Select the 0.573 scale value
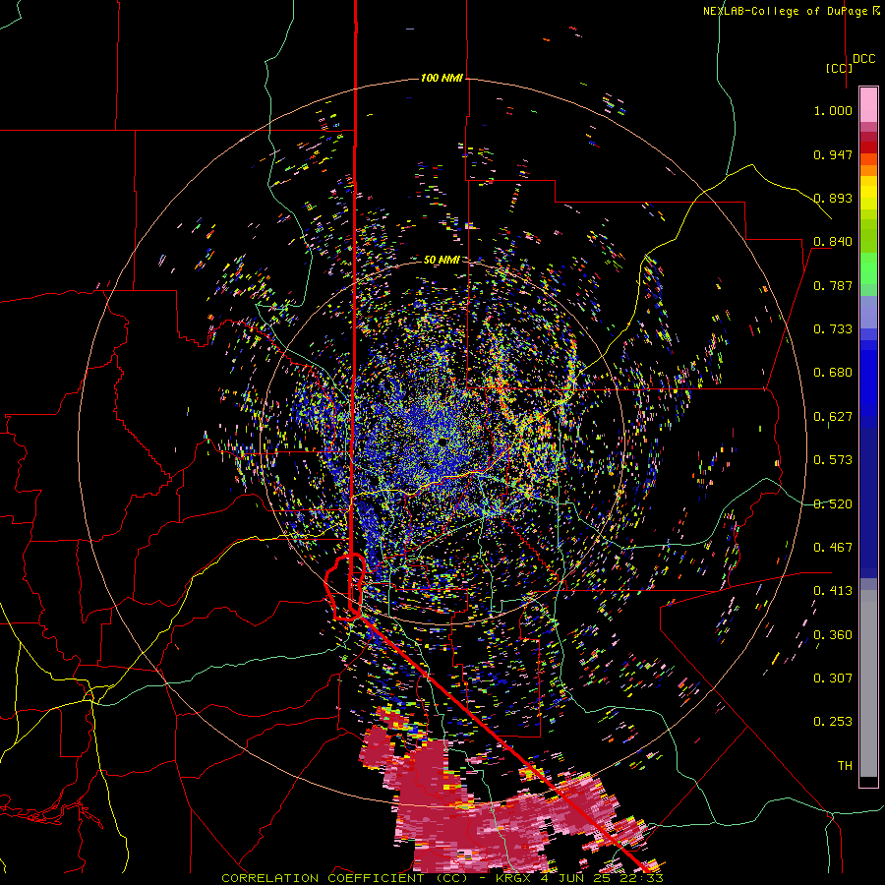The height and width of the screenshot is (885, 885). [x=833, y=460]
